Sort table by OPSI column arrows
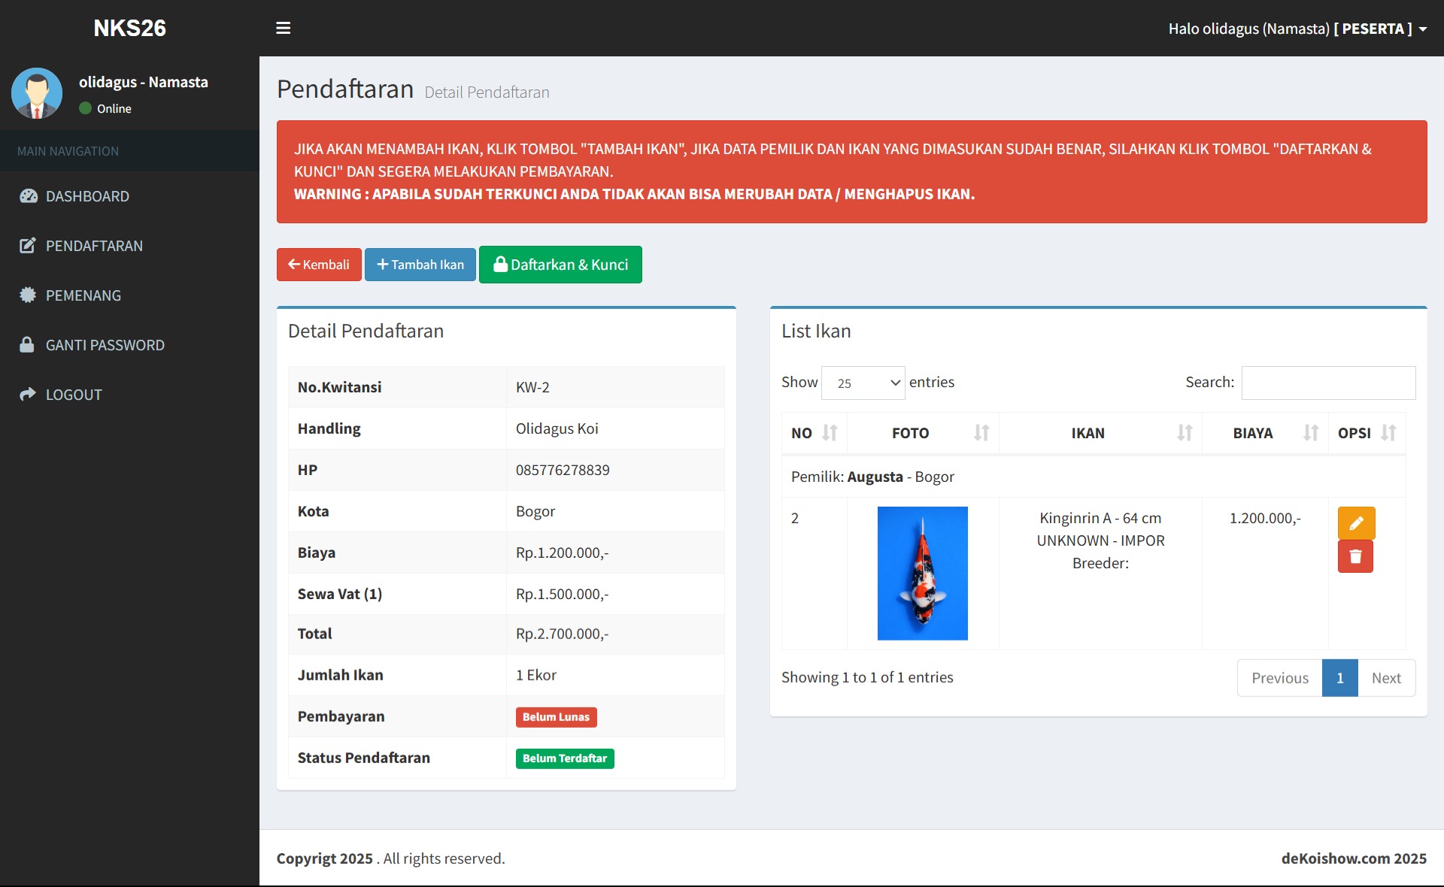Screen dimensions: 1444x887 1388,433
